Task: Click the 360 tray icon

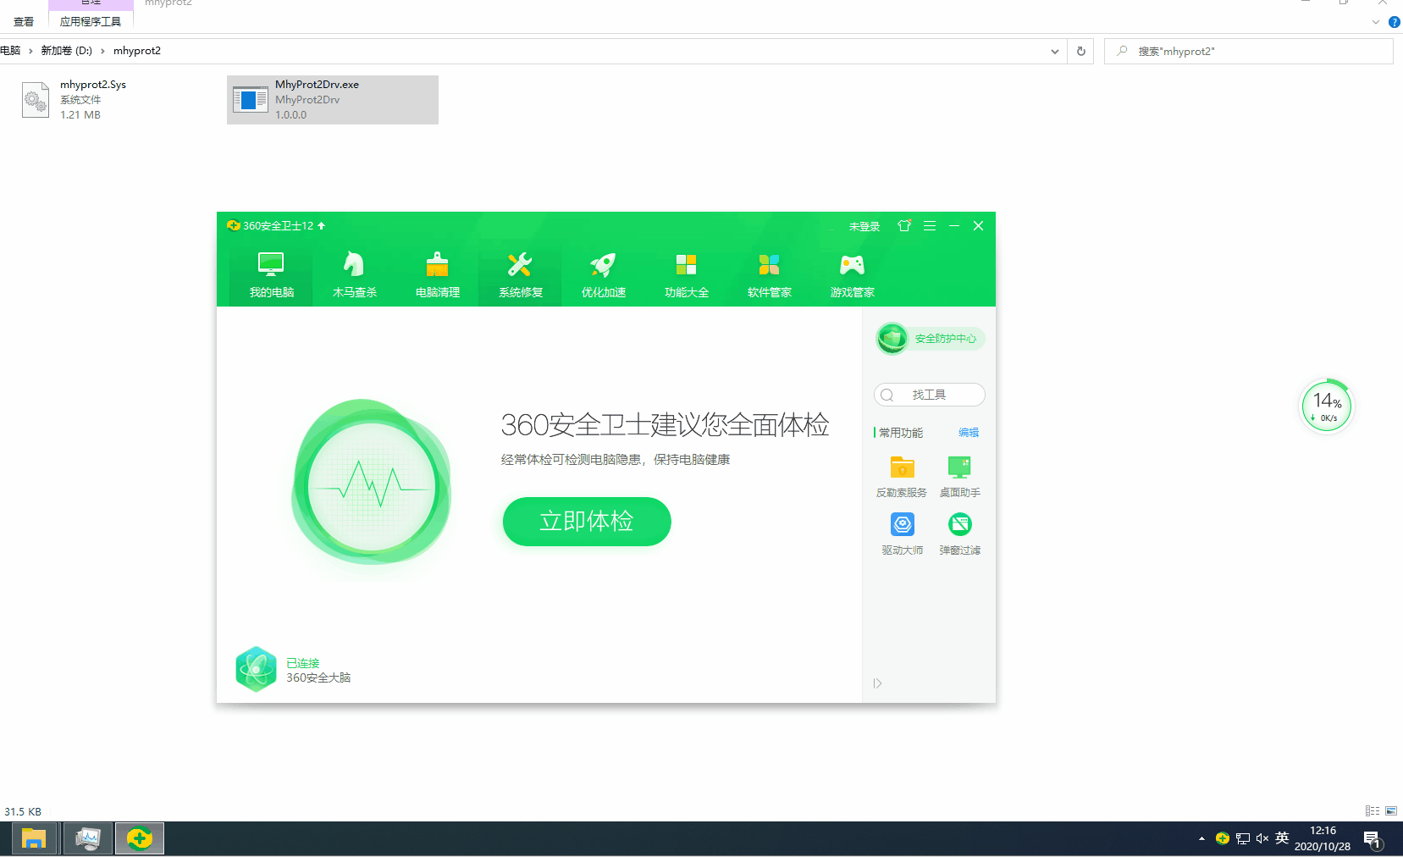Action: [x=1222, y=838]
